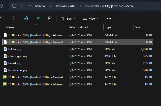Click the Normal NFO file icon
This screenshot has width=161, height=106.
pyautogui.click(x=5, y=77)
